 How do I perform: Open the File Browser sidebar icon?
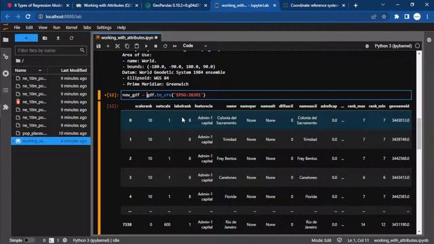coord(5,40)
